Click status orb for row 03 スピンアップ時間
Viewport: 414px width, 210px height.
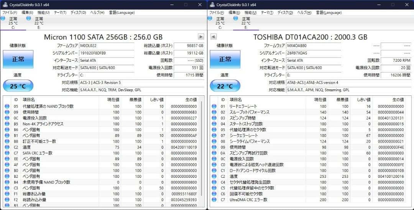[214, 118]
